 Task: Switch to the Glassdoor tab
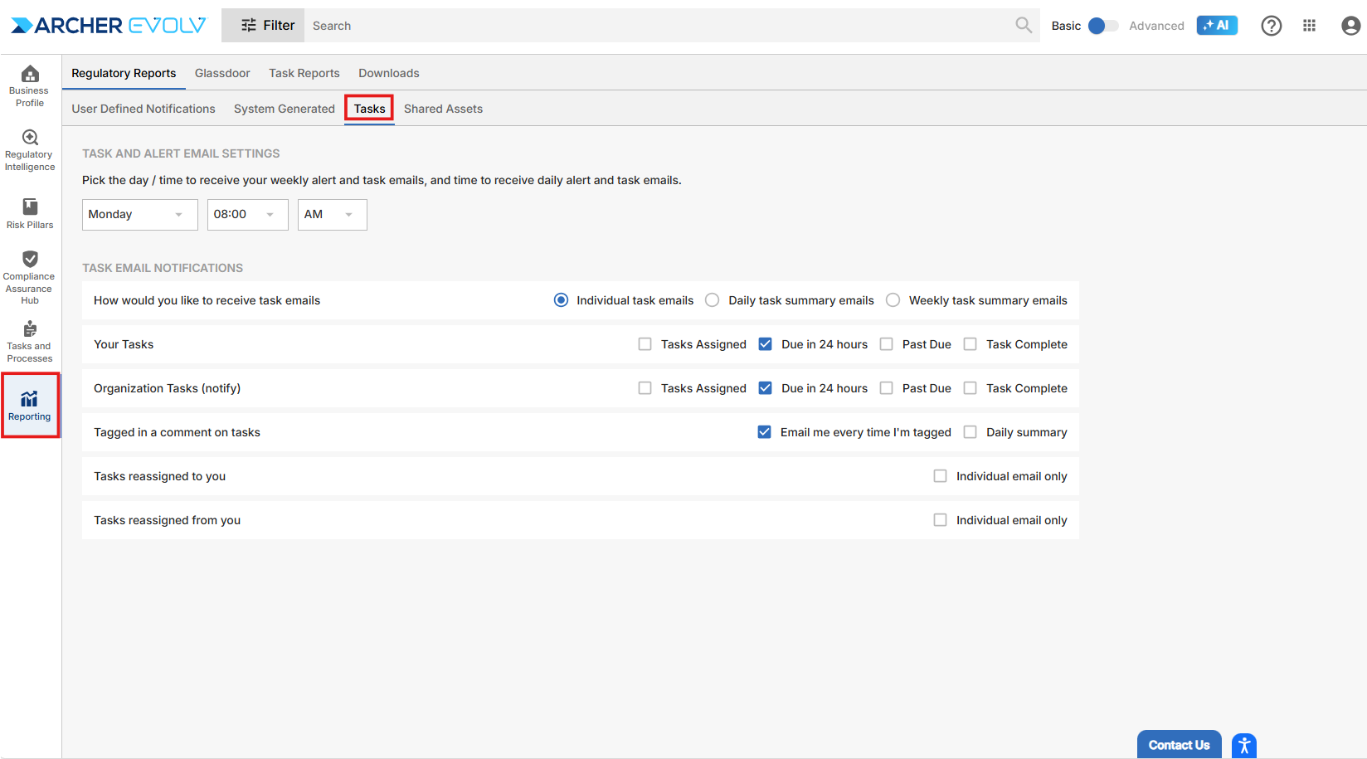coord(222,73)
